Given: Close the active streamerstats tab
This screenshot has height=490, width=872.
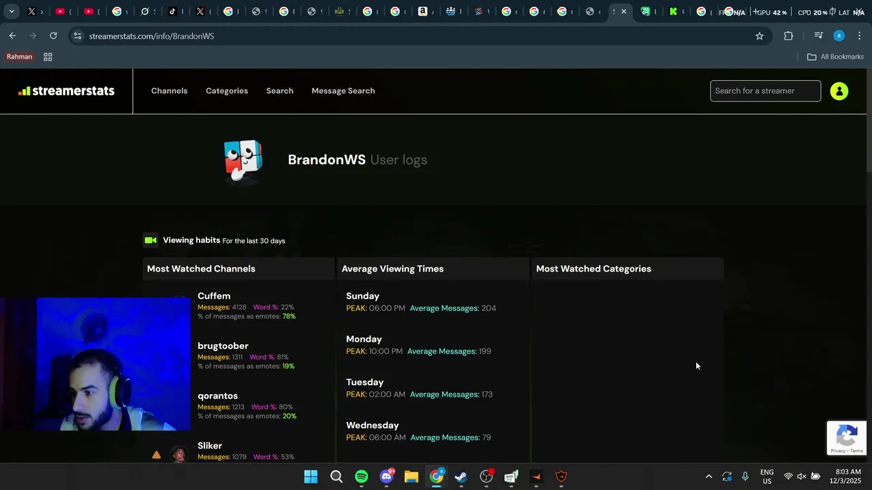Looking at the screenshot, I should (623, 12).
